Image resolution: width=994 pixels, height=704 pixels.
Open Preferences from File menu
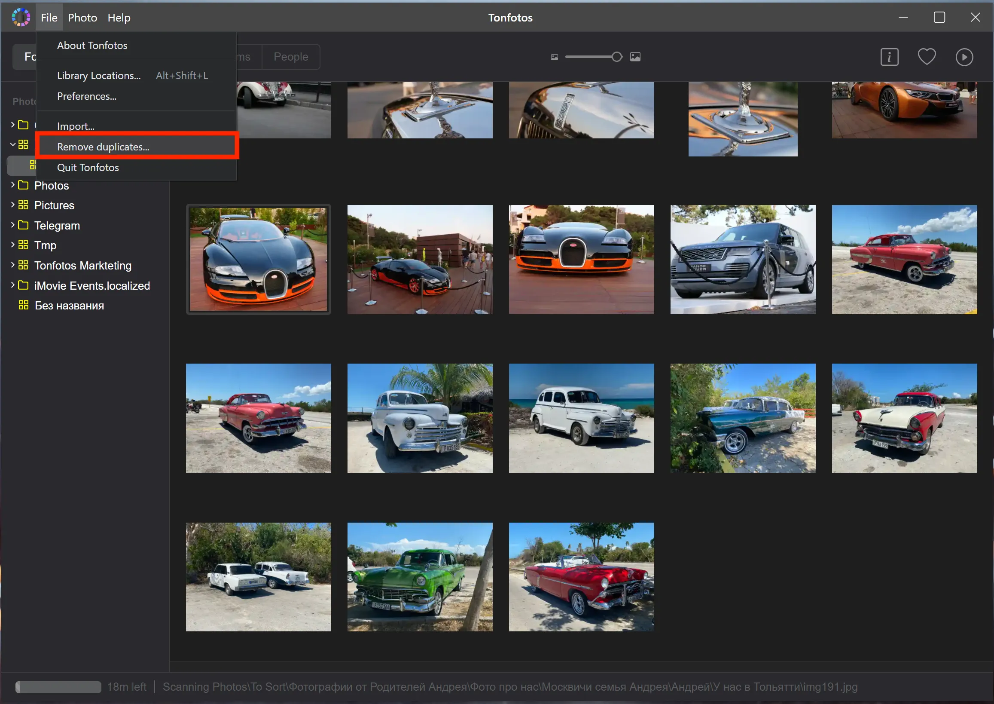(x=86, y=95)
